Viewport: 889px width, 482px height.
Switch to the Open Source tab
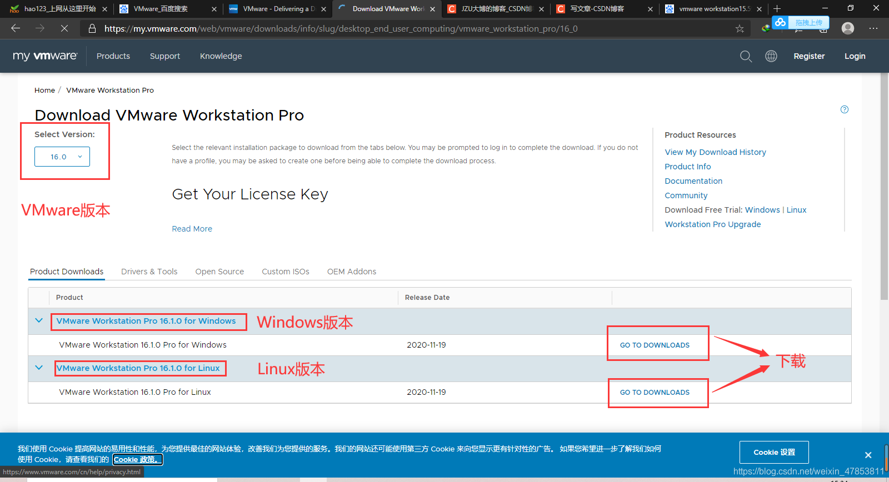pyautogui.click(x=219, y=272)
